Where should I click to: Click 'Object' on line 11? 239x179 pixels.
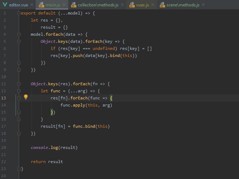pyautogui.click(x=38, y=84)
